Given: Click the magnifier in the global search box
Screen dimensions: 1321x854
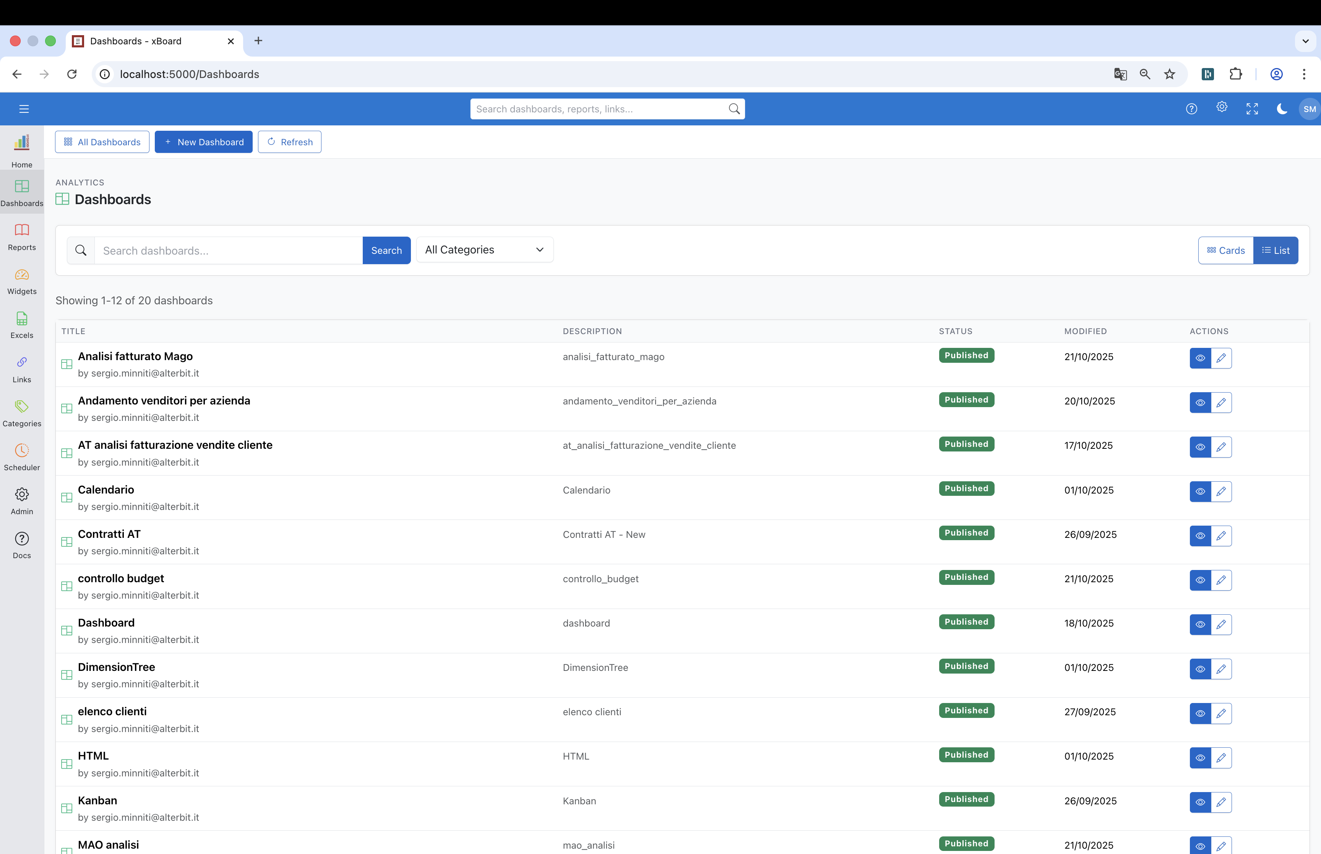Looking at the screenshot, I should coord(734,109).
